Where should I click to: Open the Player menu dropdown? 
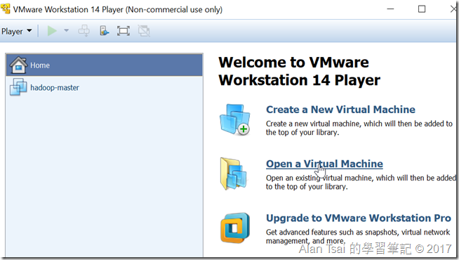(16, 31)
